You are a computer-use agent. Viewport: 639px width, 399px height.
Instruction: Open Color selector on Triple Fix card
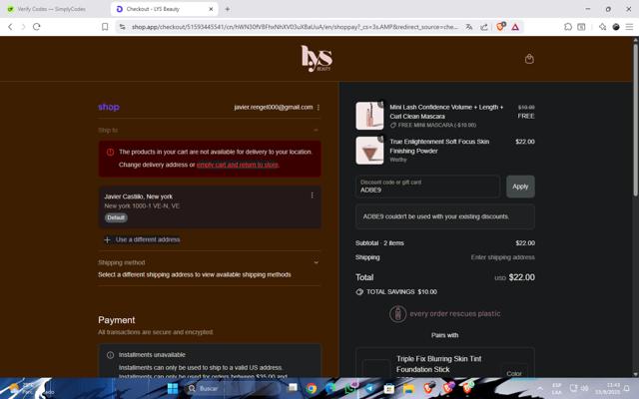(x=514, y=373)
